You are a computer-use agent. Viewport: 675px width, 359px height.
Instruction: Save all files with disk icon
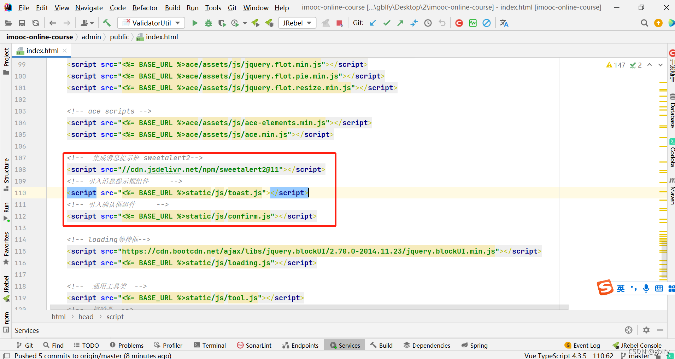click(x=22, y=23)
